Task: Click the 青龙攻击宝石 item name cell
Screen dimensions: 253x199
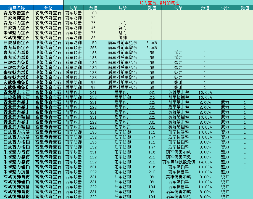Action: coord(17,13)
